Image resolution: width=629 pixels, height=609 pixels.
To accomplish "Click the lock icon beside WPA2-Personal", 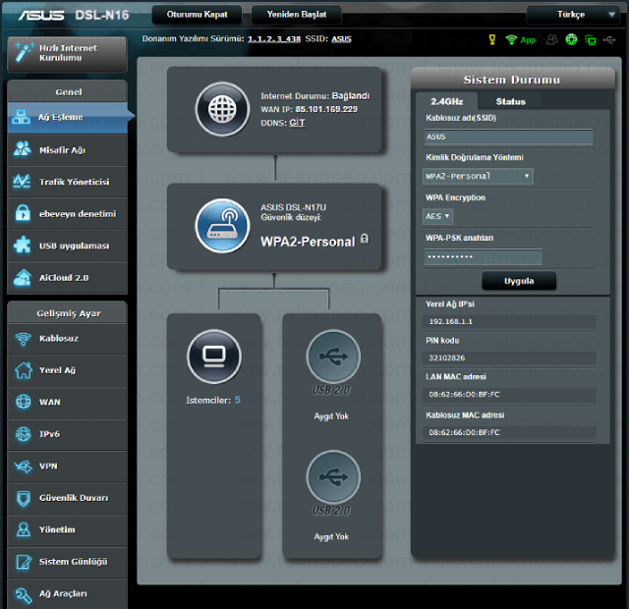I will pyautogui.click(x=365, y=239).
